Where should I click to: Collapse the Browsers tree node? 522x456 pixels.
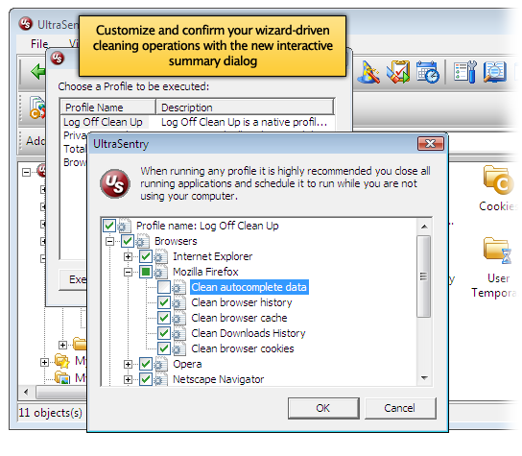click(109, 241)
